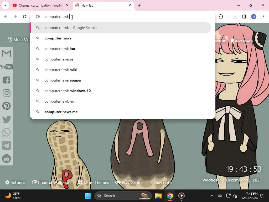Click Change Wallpaper
269x202 pixels.
pos(52,183)
